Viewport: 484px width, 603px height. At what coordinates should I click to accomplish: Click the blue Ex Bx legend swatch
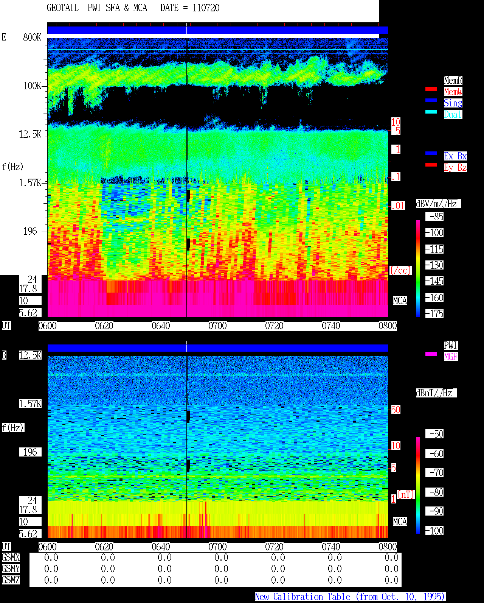click(431, 153)
